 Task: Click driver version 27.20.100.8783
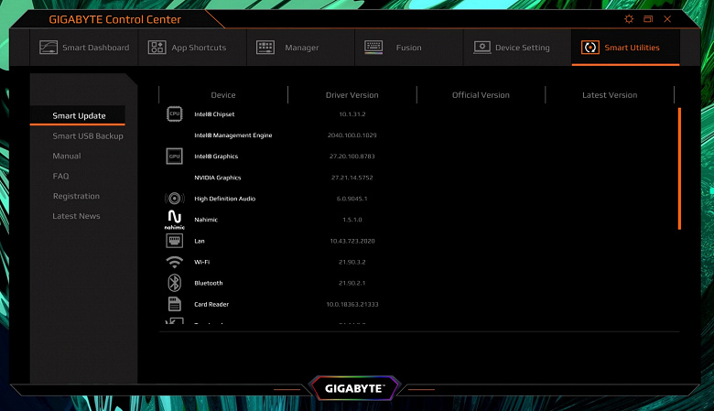click(x=352, y=157)
